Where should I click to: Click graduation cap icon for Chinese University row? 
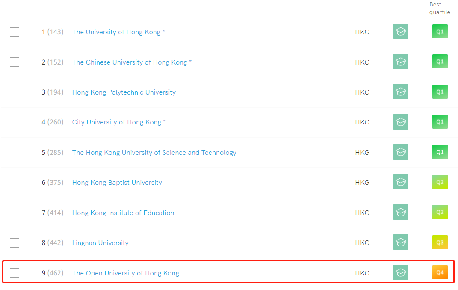pos(400,62)
